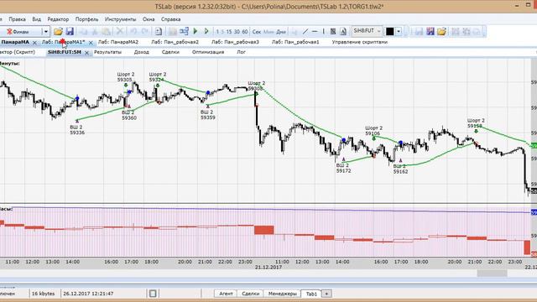This screenshot has height=302, width=537.
Task: Open the color picker dropdown arrow
Action: (x=399, y=32)
